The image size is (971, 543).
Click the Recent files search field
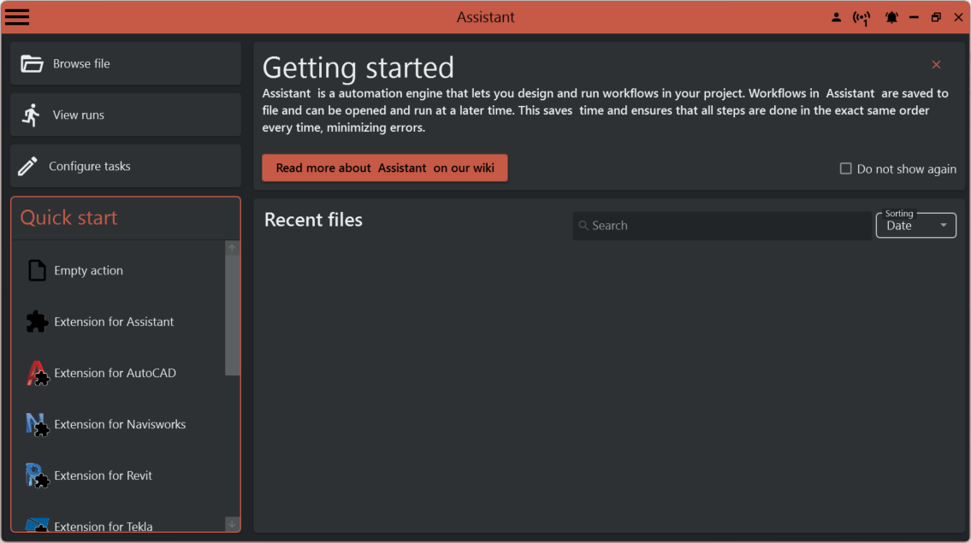click(723, 226)
